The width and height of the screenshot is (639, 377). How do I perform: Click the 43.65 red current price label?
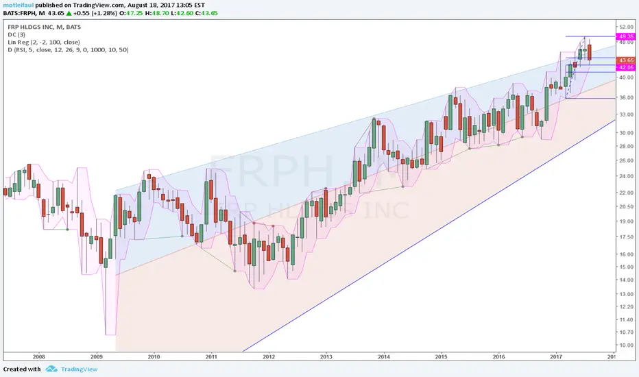tap(625, 60)
